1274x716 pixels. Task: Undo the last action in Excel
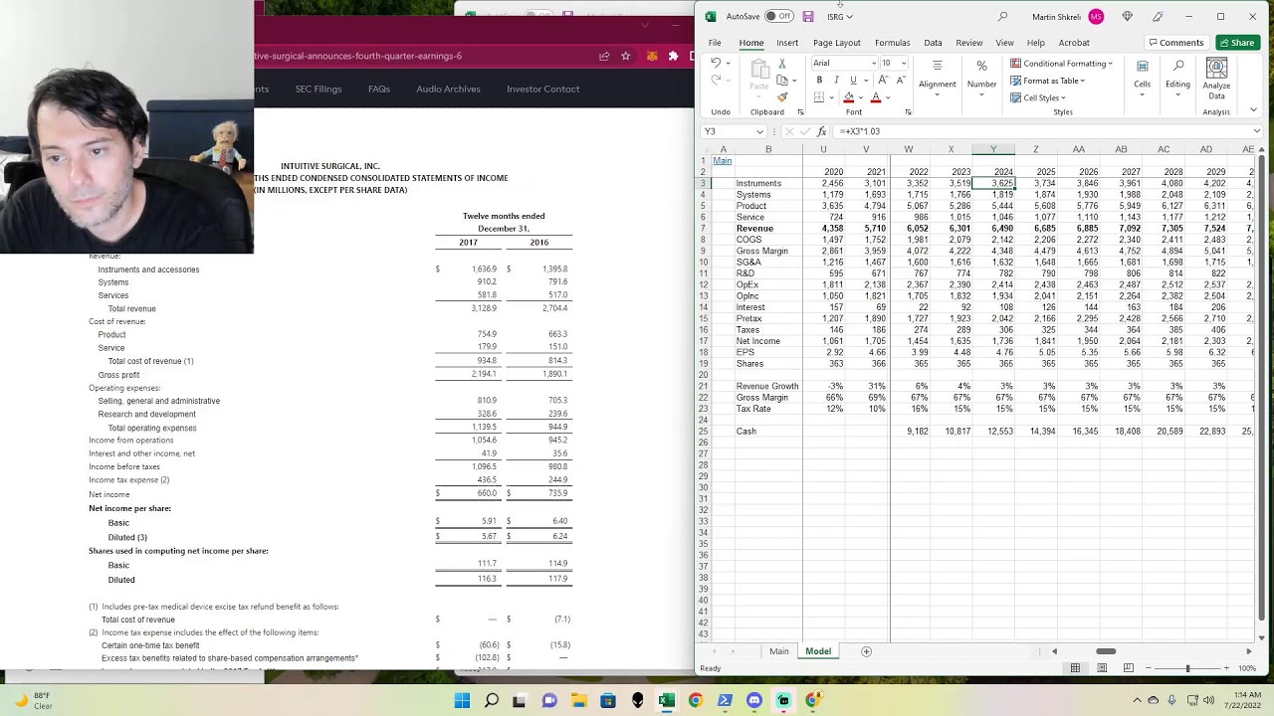click(716, 64)
